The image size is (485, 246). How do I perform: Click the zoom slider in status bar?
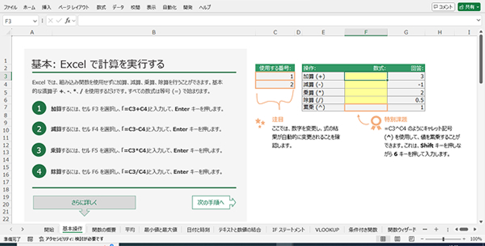tap(443, 239)
